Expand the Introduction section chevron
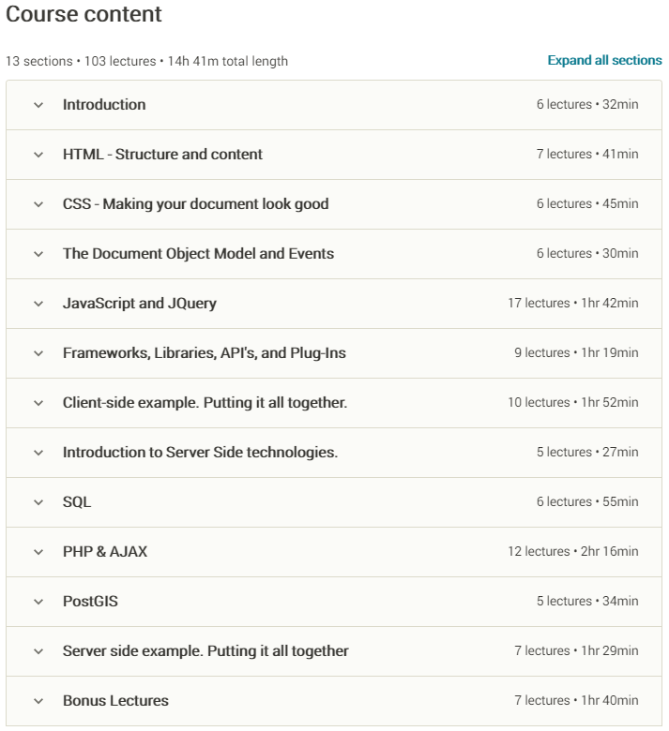The height and width of the screenshot is (731, 669). tap(38, 105)
